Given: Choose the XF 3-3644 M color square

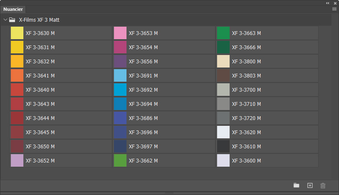Looking at the screenshot, I should pyautogui.click(x=17, y=118).
